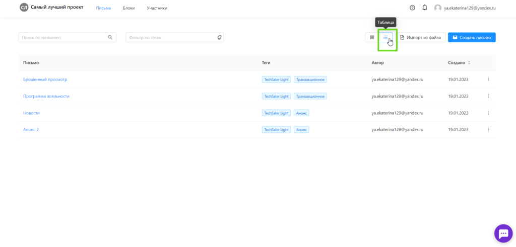Open the Анонс 2 letter
The width and height of the screenshot is (516, 247).
pos(31,129)
